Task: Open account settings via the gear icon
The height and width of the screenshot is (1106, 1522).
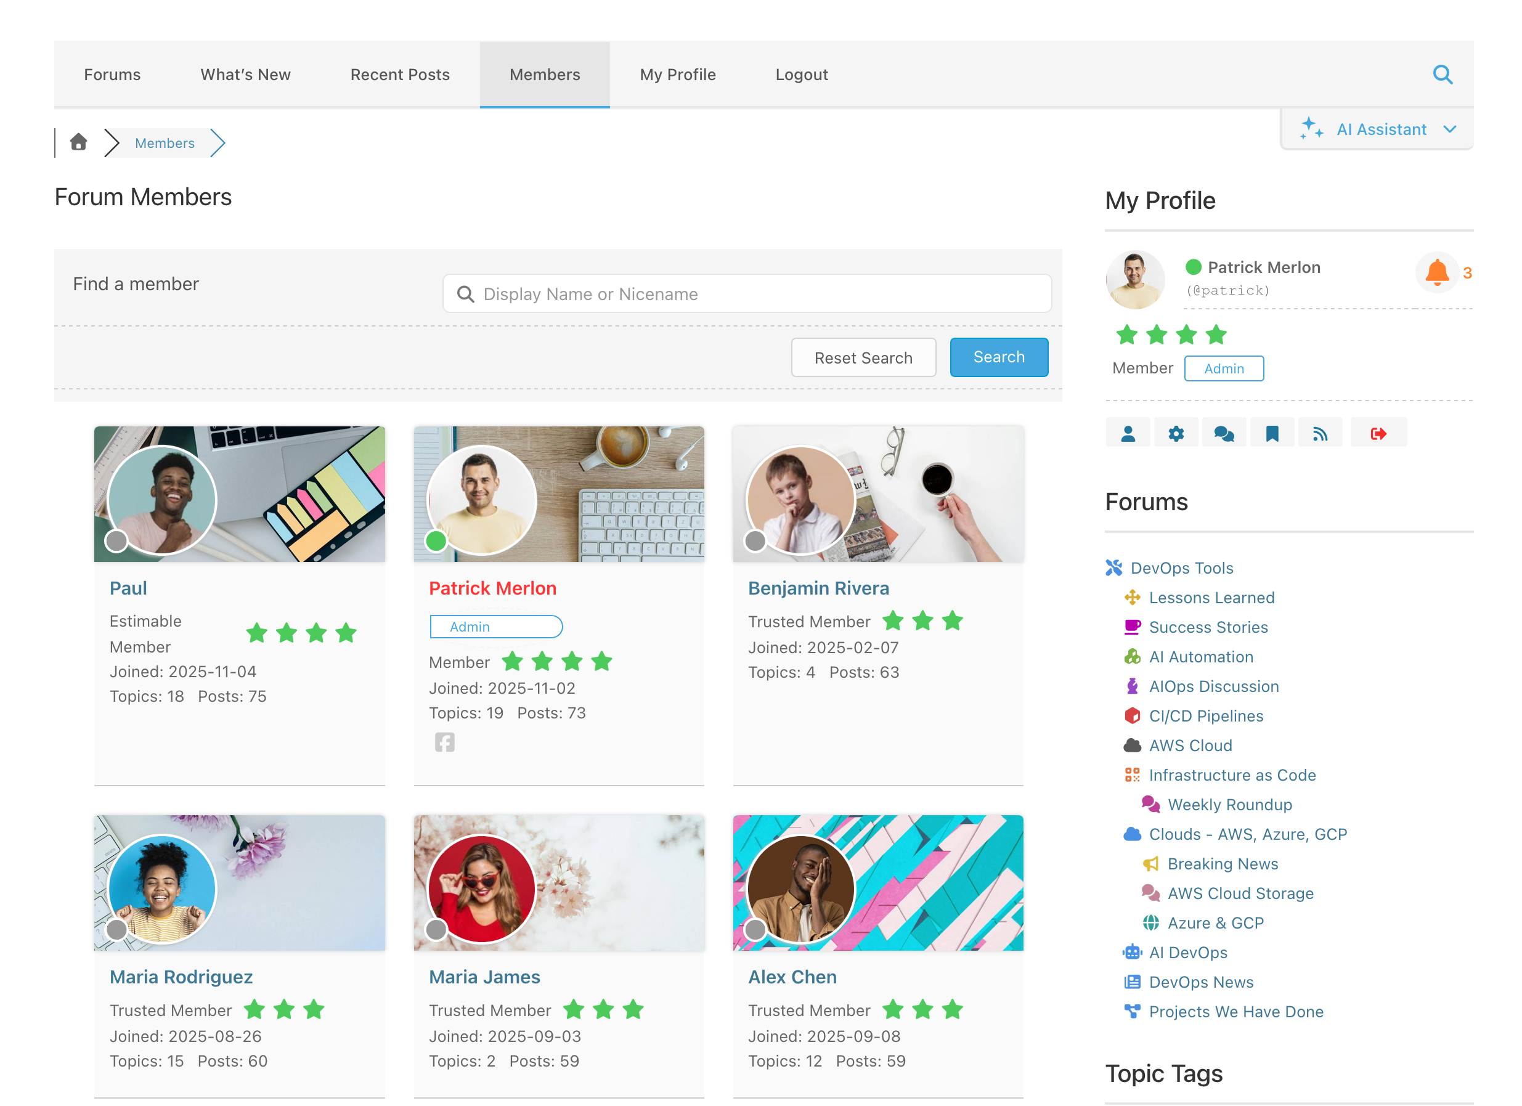Action: pyautogui.click(x=1176, y=432)
